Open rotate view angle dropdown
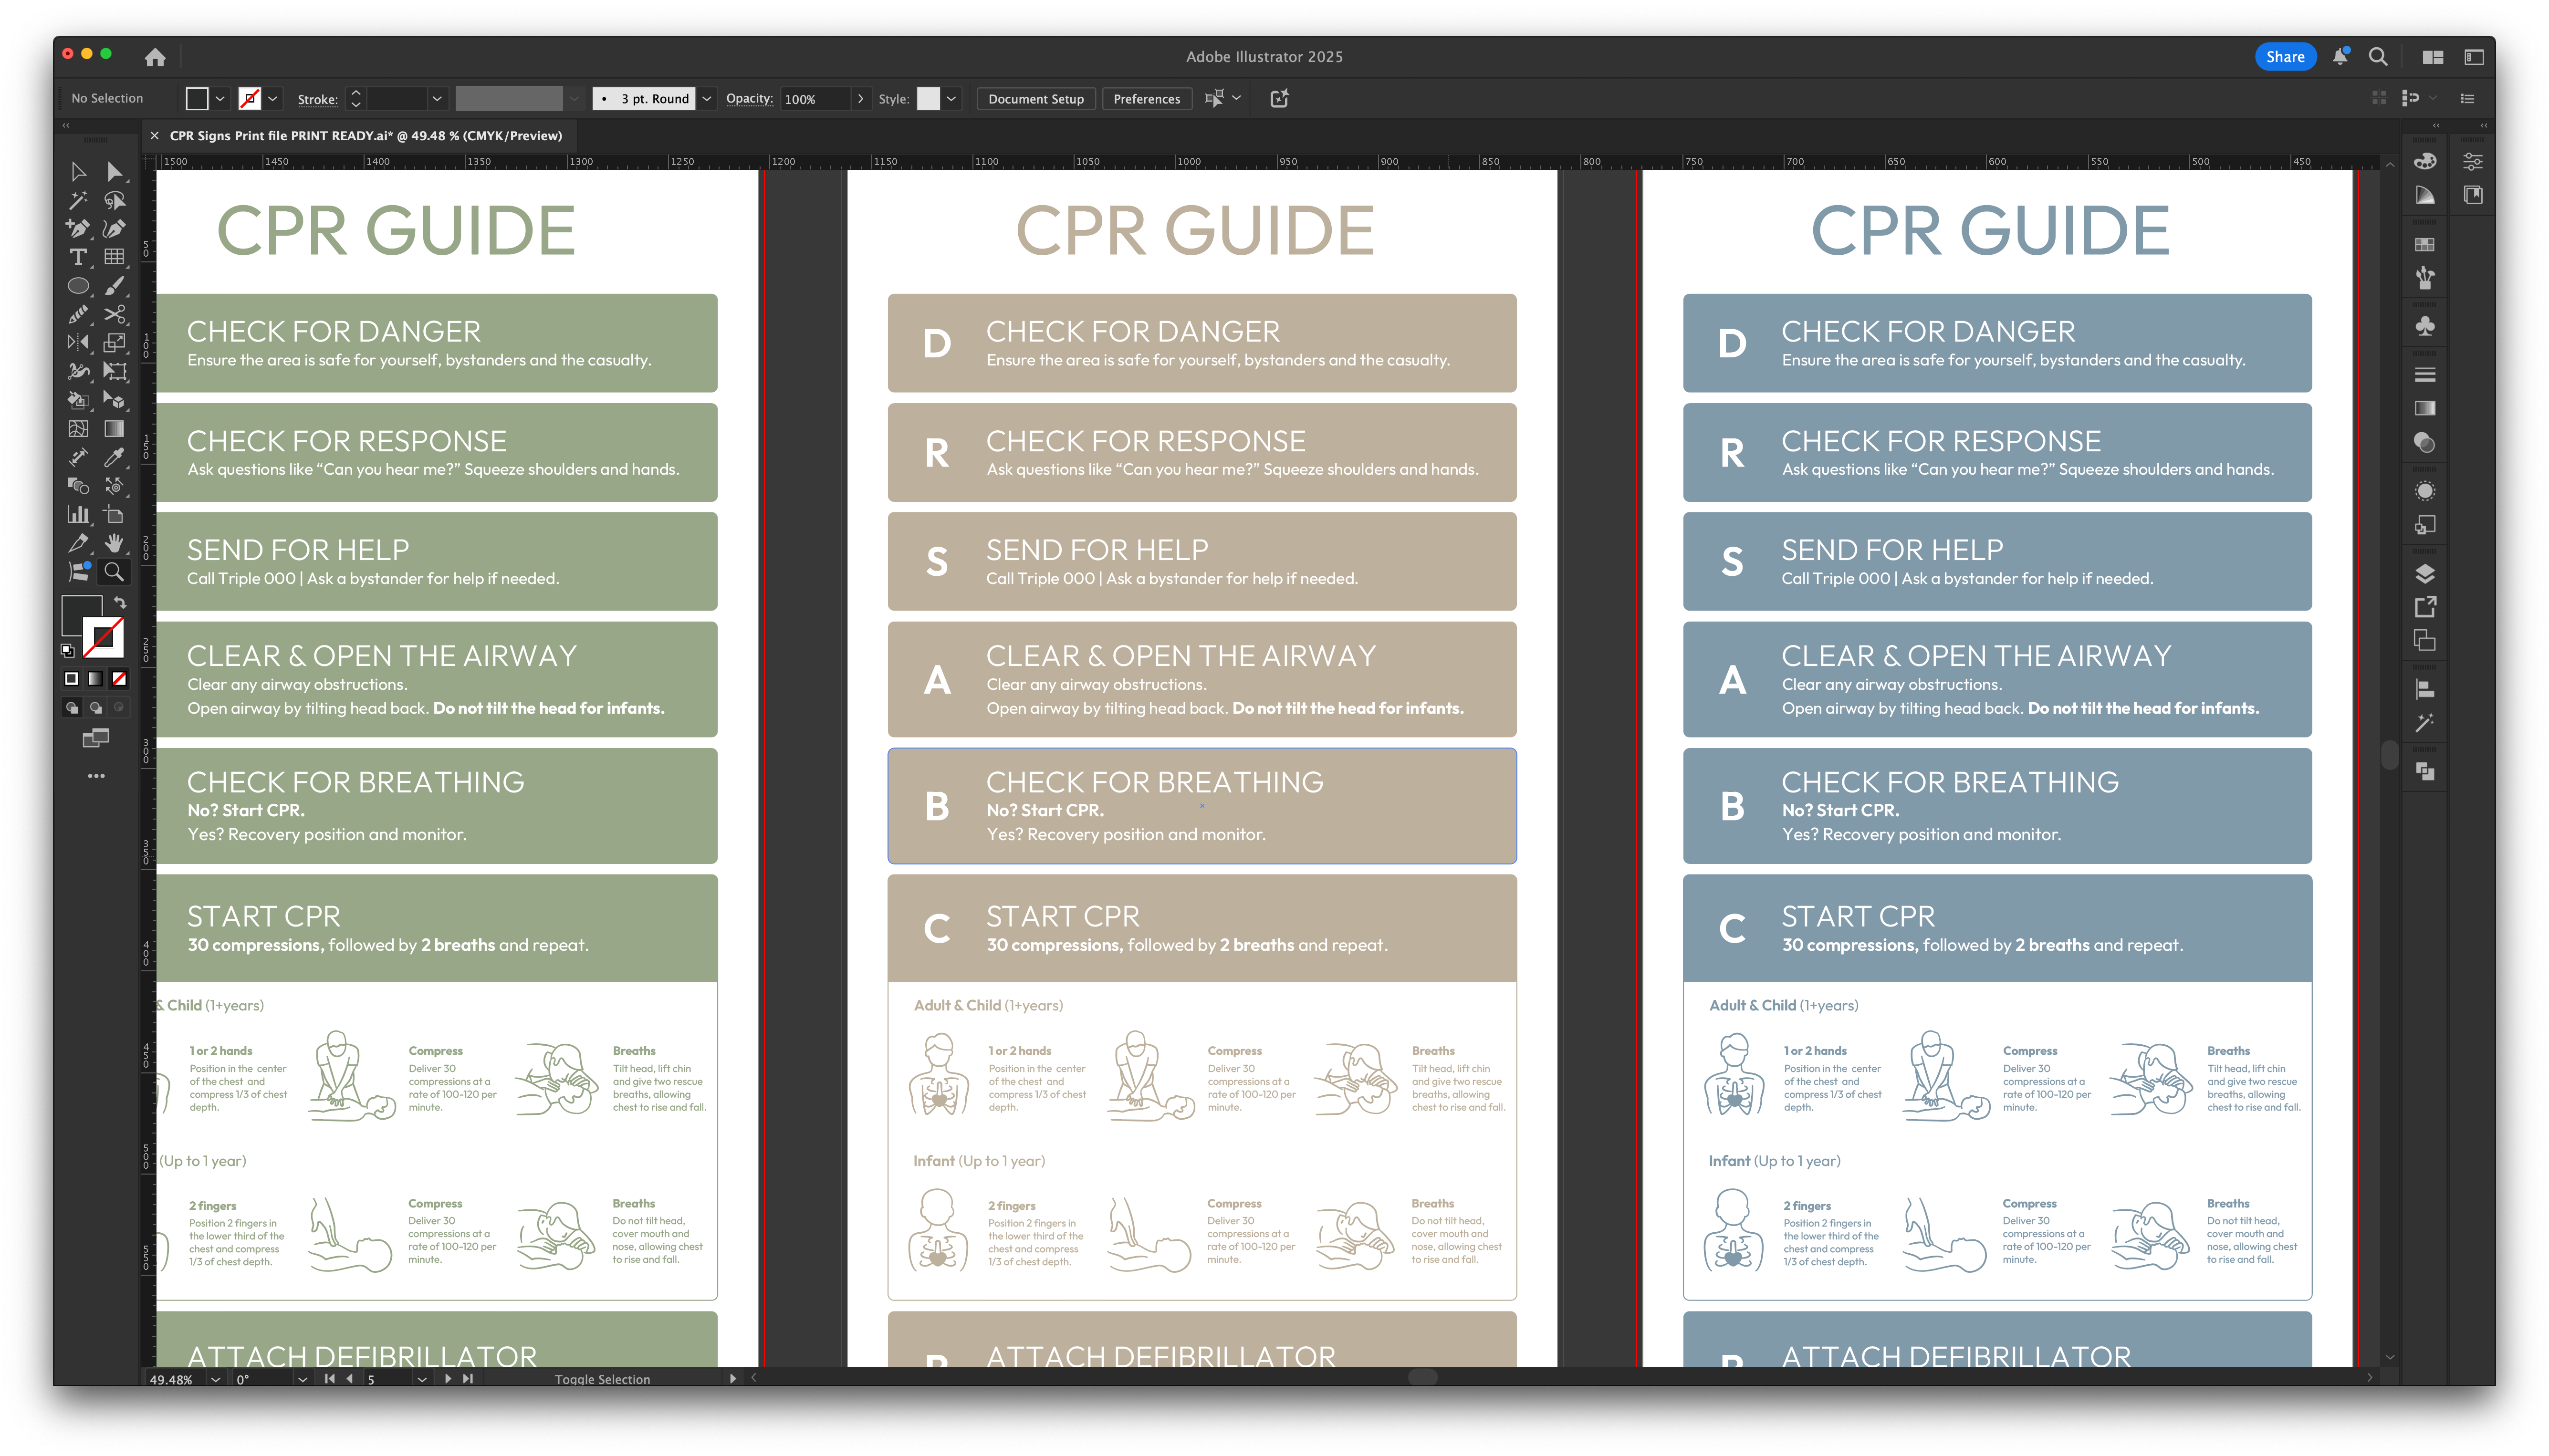Viewport: 2549px width, 1456px height. (302, 1379)
